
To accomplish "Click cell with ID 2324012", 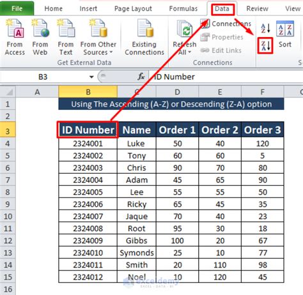I will tap(88, 277).
